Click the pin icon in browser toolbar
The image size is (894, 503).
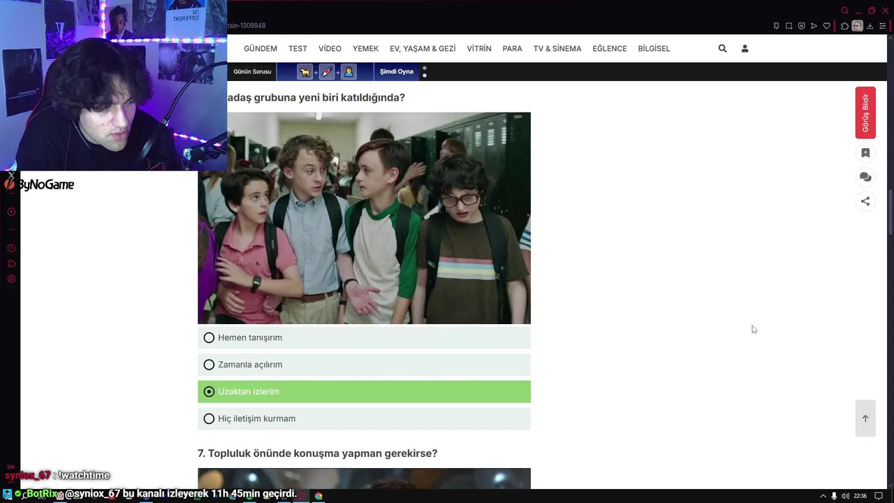(x=776, y=26)
